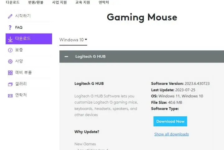Select the 사양 sidebar label
The height and width of the screenshot is (150, 224).
pyautogui.click(x=19, y=61)
